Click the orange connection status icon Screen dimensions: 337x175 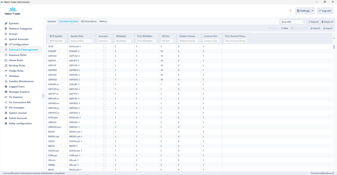click(290, 11)
